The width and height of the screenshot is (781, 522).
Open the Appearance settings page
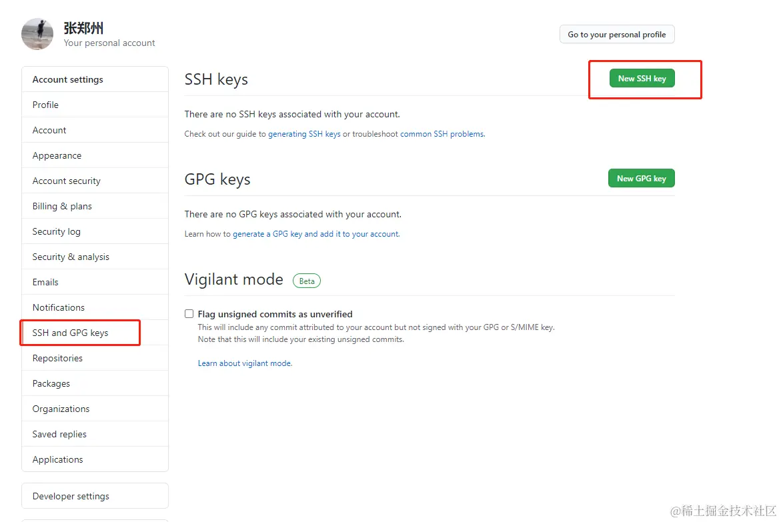pyautogui.click(x=57, y=155)
